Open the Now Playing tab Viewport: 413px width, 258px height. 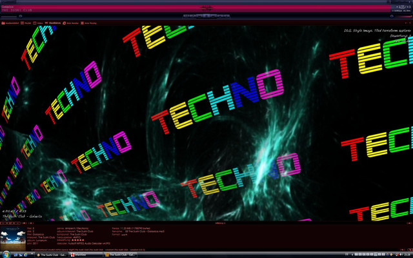coord(88,23)
